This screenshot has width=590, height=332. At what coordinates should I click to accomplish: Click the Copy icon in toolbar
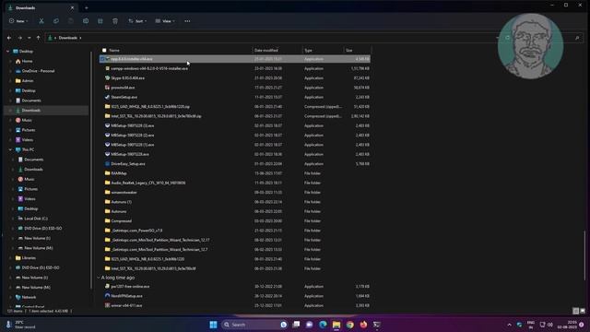(x=56, y=21)
